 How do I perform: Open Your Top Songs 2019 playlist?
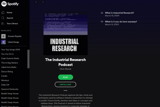[x=10, y=50]
